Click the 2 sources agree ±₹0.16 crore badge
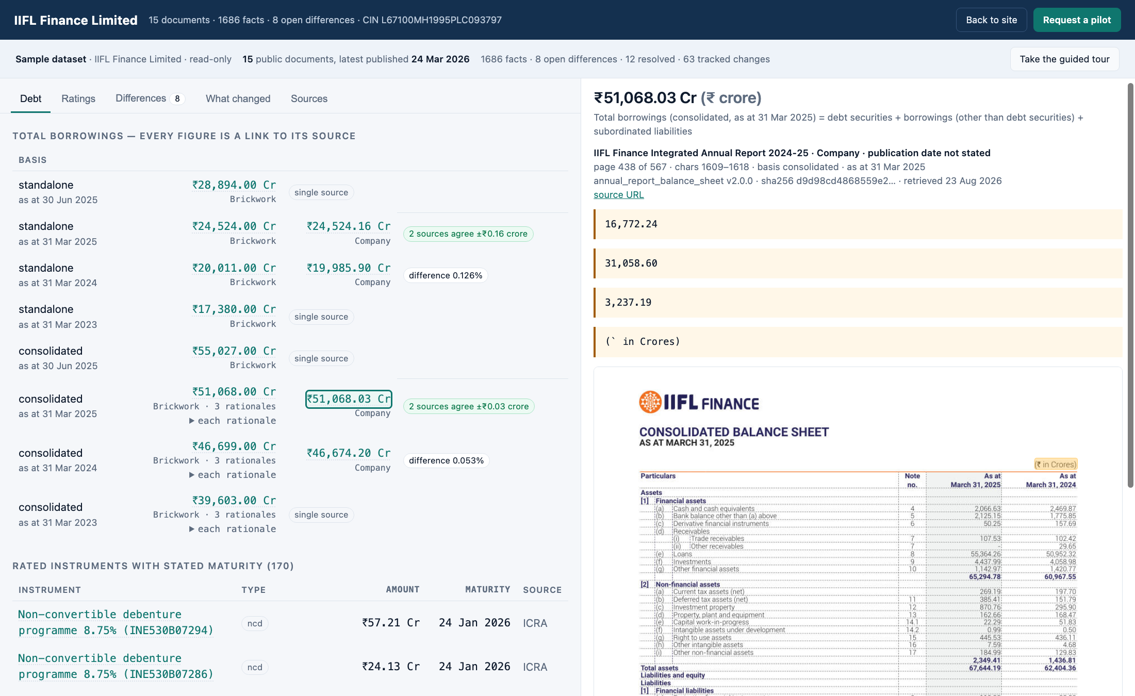1135x696 pixels. 468,234
